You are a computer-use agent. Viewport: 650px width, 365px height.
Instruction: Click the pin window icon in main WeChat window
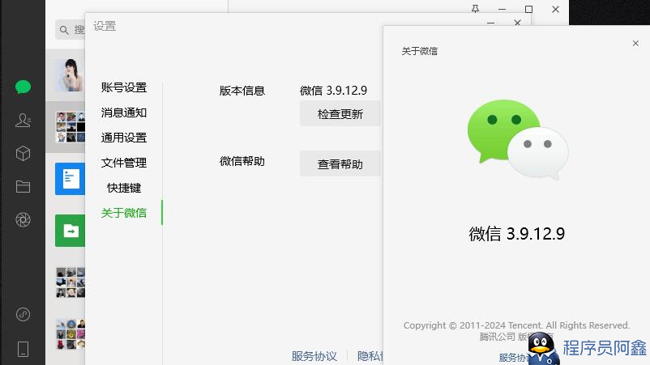(x=475, y=9)
